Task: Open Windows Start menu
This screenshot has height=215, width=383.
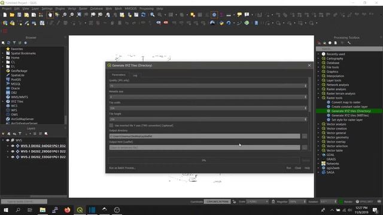Action: 6,210
